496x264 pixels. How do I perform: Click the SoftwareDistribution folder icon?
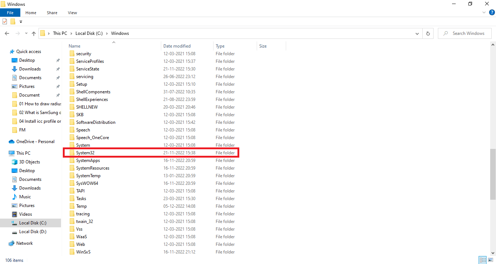[x=72, y=122]
